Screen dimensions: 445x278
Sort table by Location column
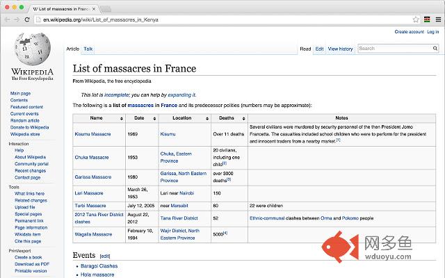click(x=207, y=119)
